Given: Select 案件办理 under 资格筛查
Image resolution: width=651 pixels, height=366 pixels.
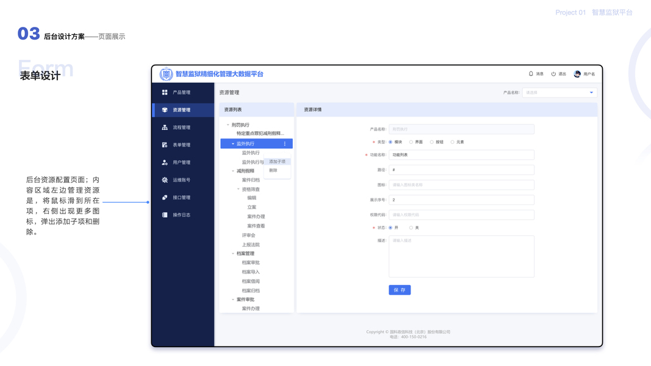Looking at the screenshot, I should point(256,217).
